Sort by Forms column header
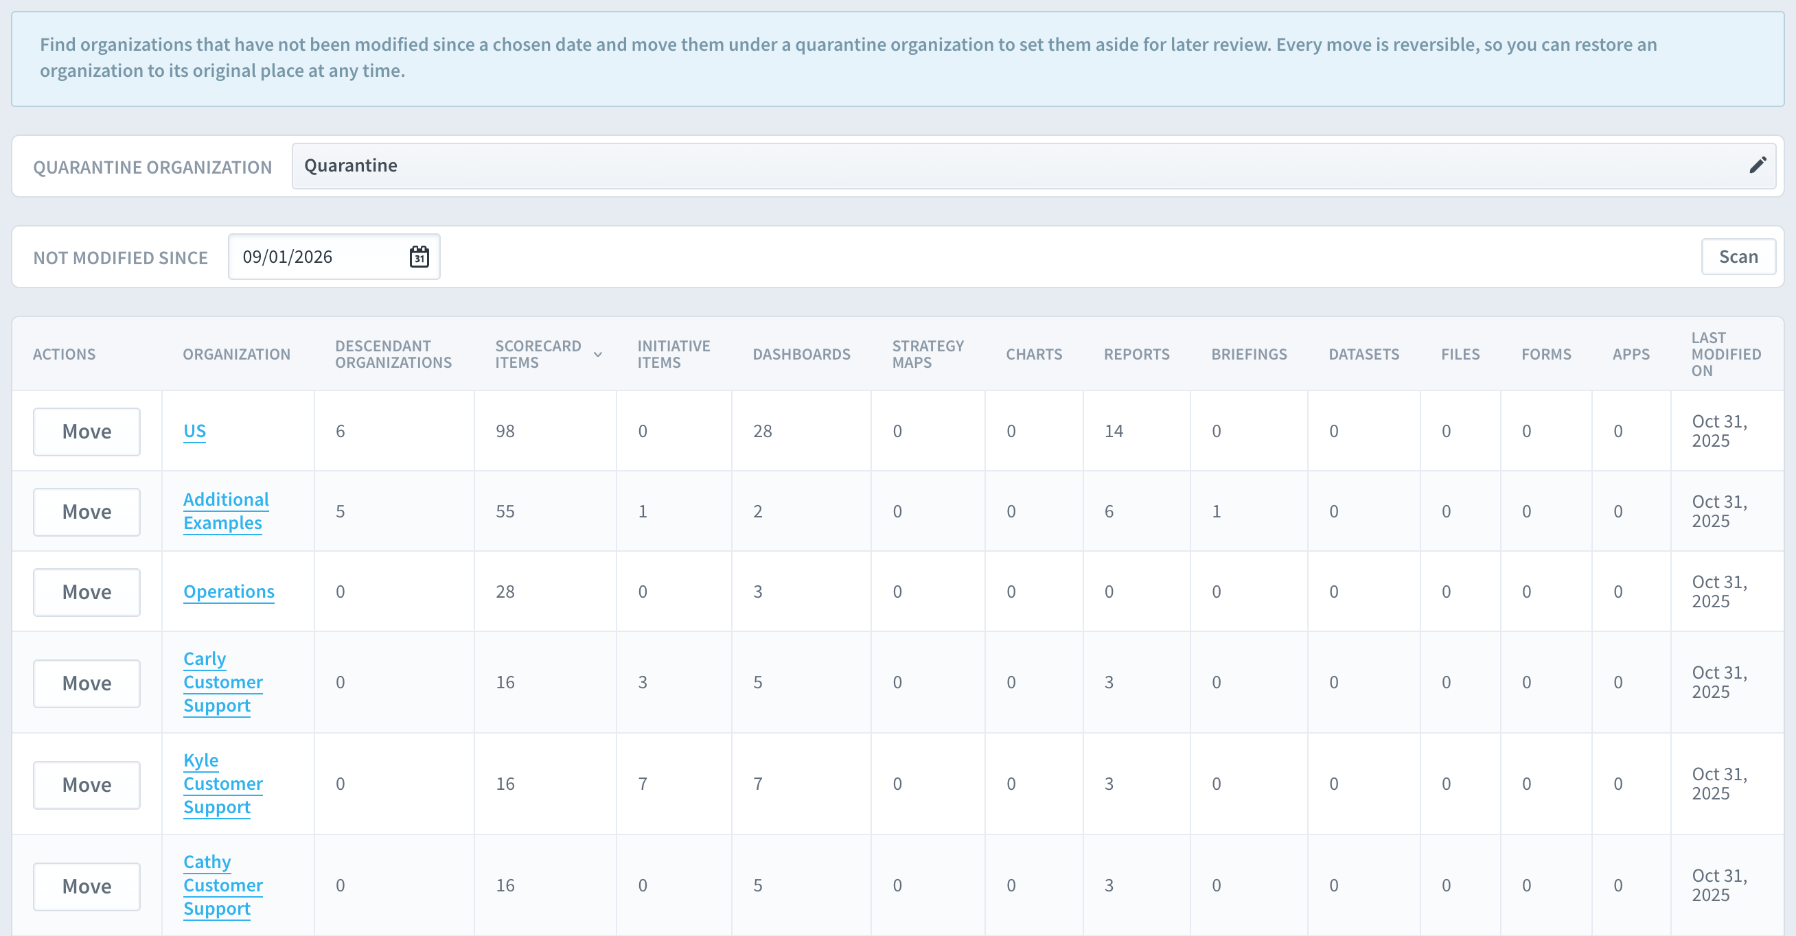Viewport: 1796px width, 936px height. pos(1545,354)
